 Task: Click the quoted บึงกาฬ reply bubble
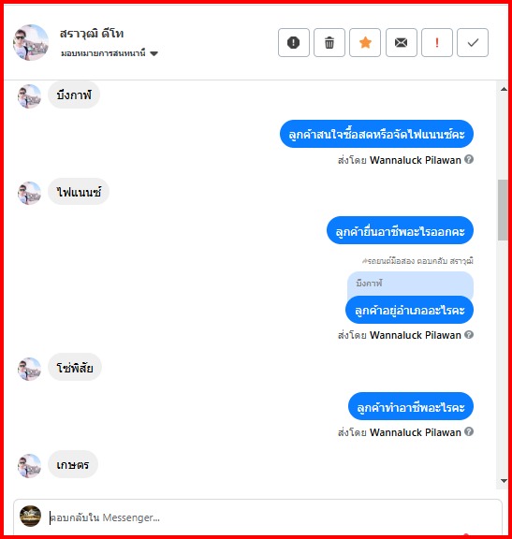pos(410,284)
